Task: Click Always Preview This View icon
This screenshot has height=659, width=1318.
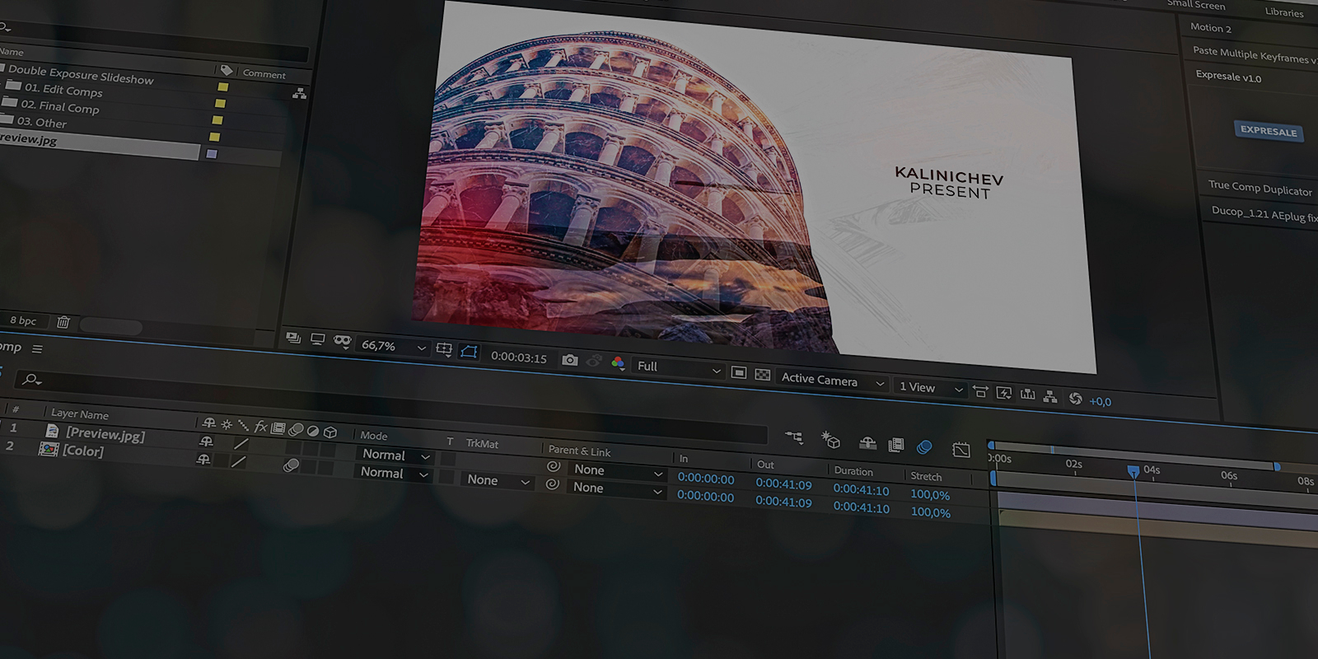Action: [293, 337]
